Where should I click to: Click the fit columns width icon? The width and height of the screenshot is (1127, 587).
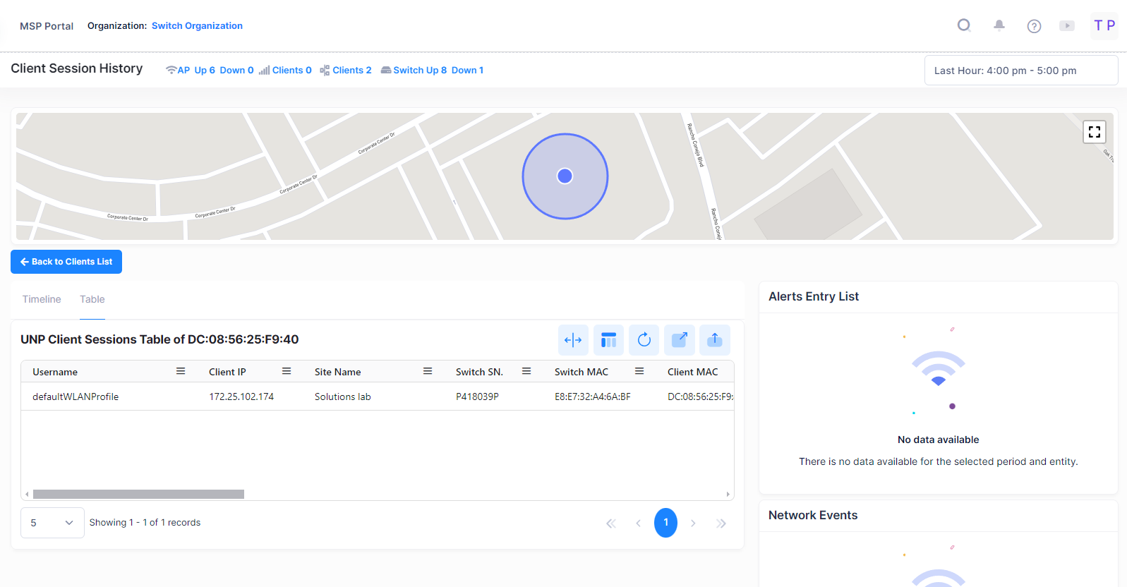coord(573,340)
